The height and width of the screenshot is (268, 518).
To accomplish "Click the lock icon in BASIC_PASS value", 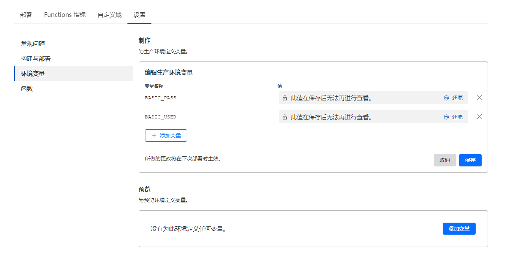I will coord(285,98).
